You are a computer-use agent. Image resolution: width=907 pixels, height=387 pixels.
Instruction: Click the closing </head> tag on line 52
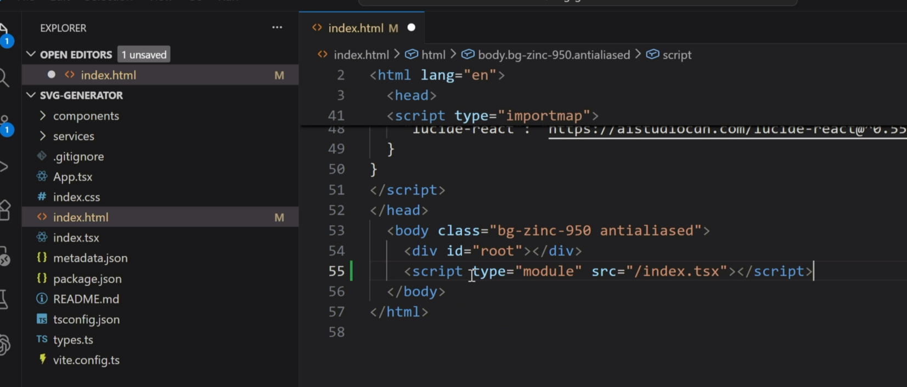[399, 210]
